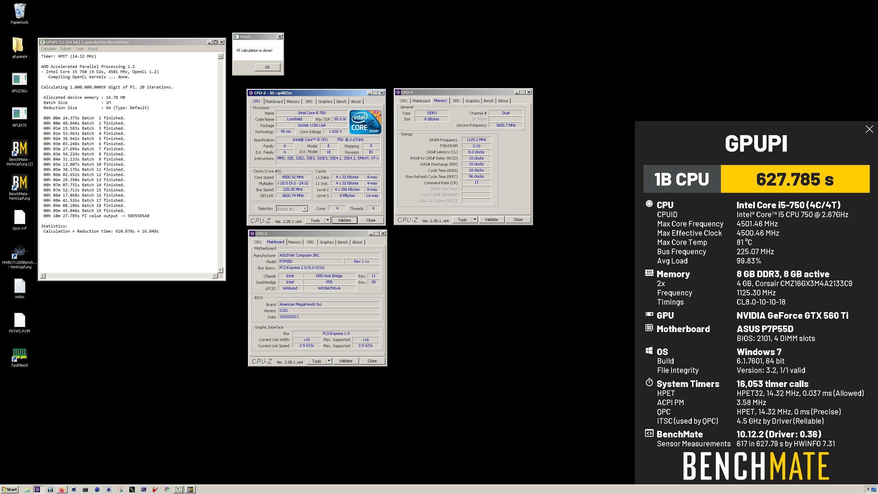Select the AFU236U desktop icon
This screenshot has width=878, height=494.
click(x=20, y=82)
